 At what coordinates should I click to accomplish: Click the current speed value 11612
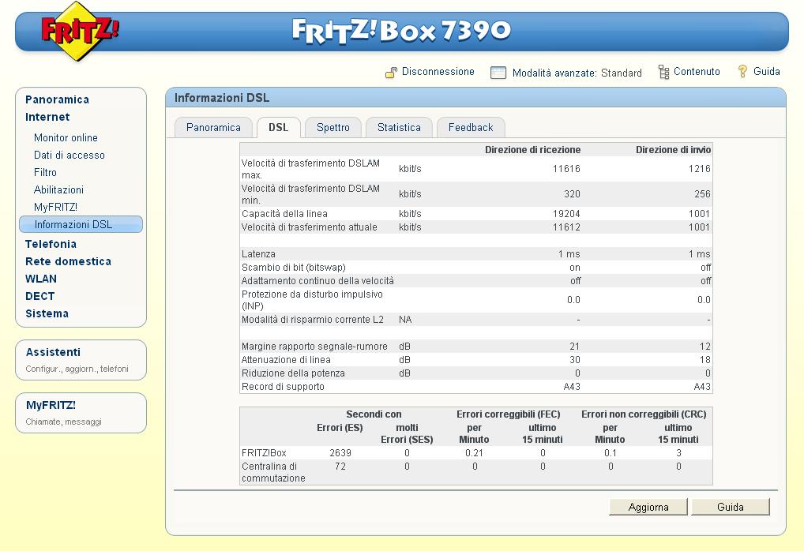pyautogui.click(x=566, y=227)
